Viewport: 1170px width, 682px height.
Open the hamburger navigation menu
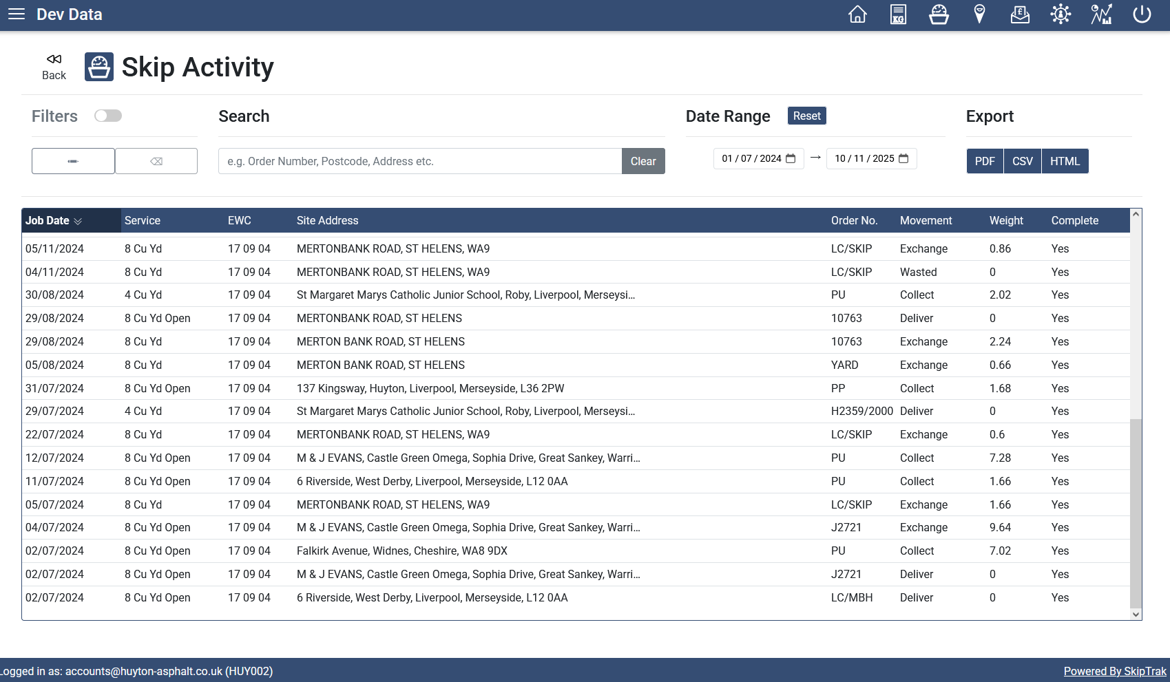[17, 14]
